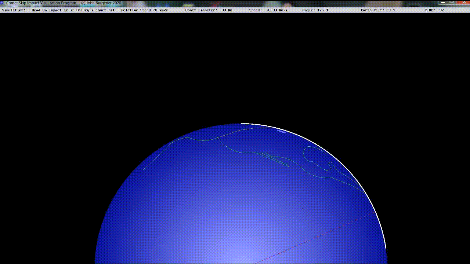Click the black space above the globe
This screenshot has width=470, height=264.
tap(235, 66)
